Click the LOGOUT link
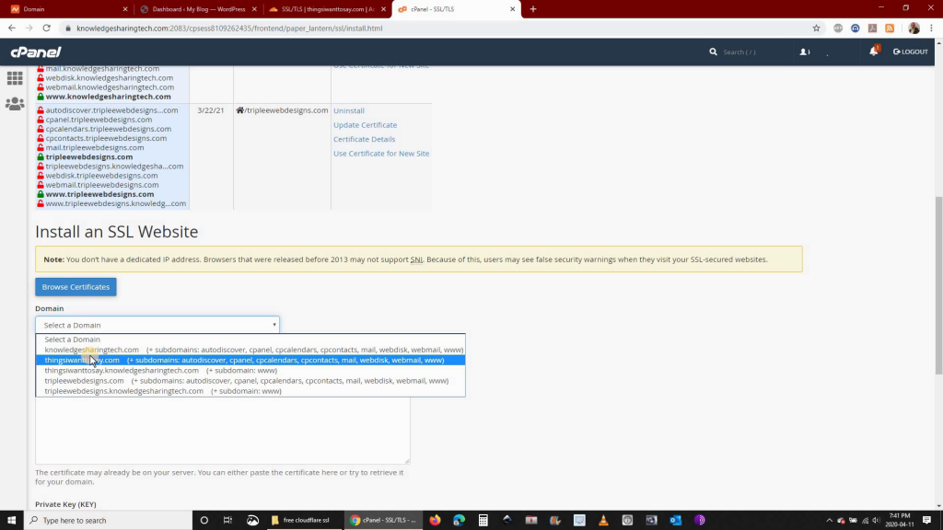 click(x=911, y=52)
